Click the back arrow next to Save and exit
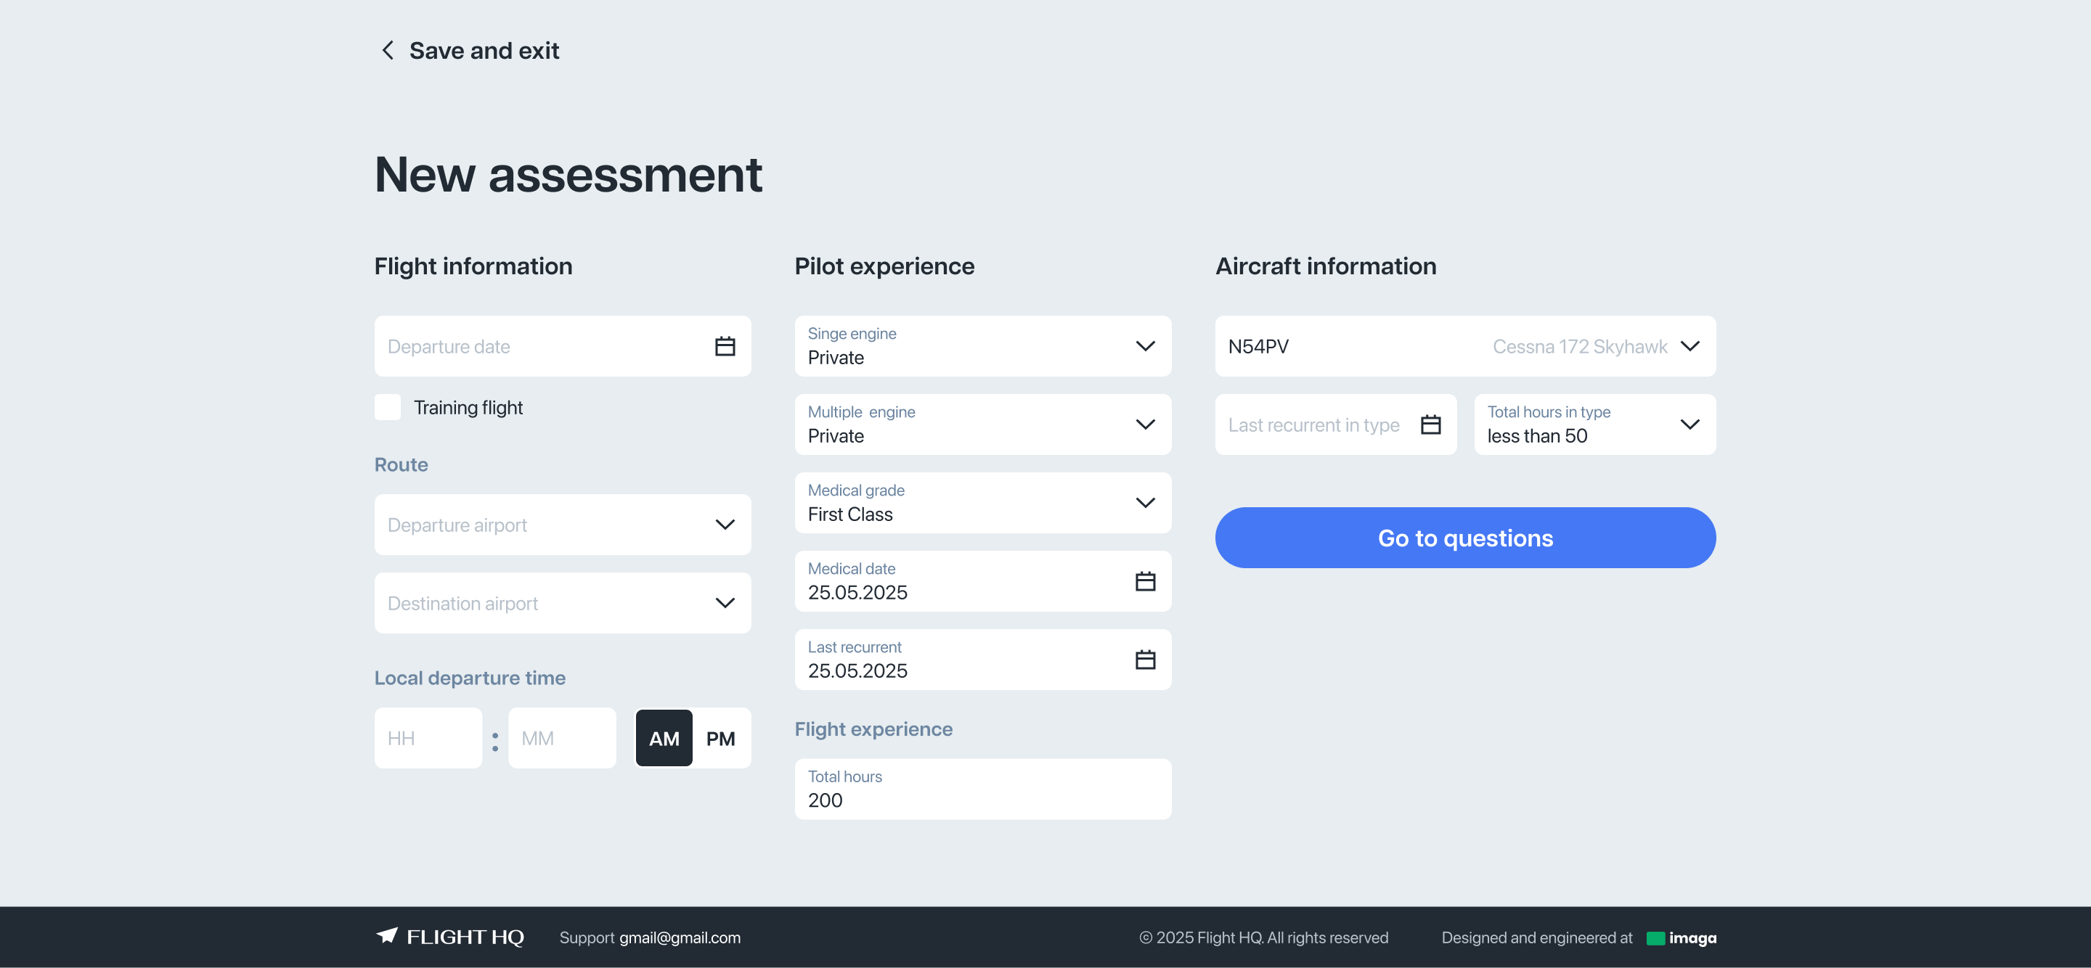2091x968 pixels. (x=387, y=49)
